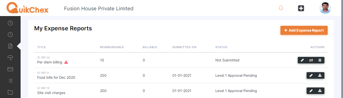Open the card icon in sidebar
The width and height of the screenshot is (343, 98).
coord(10,69)
